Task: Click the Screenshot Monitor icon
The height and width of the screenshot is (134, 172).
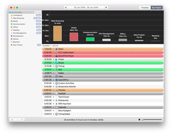Action: [56, 87]
